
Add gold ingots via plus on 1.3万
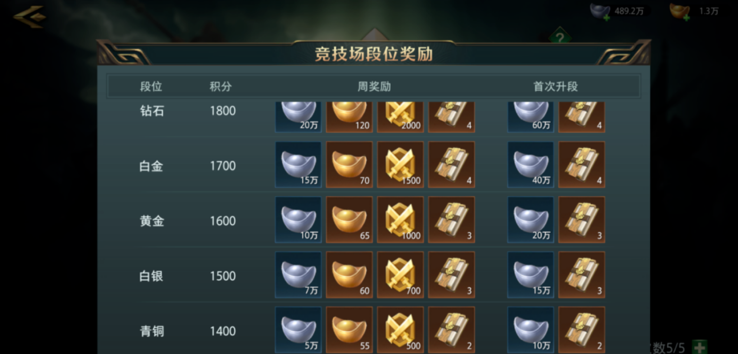coord(687,18)
